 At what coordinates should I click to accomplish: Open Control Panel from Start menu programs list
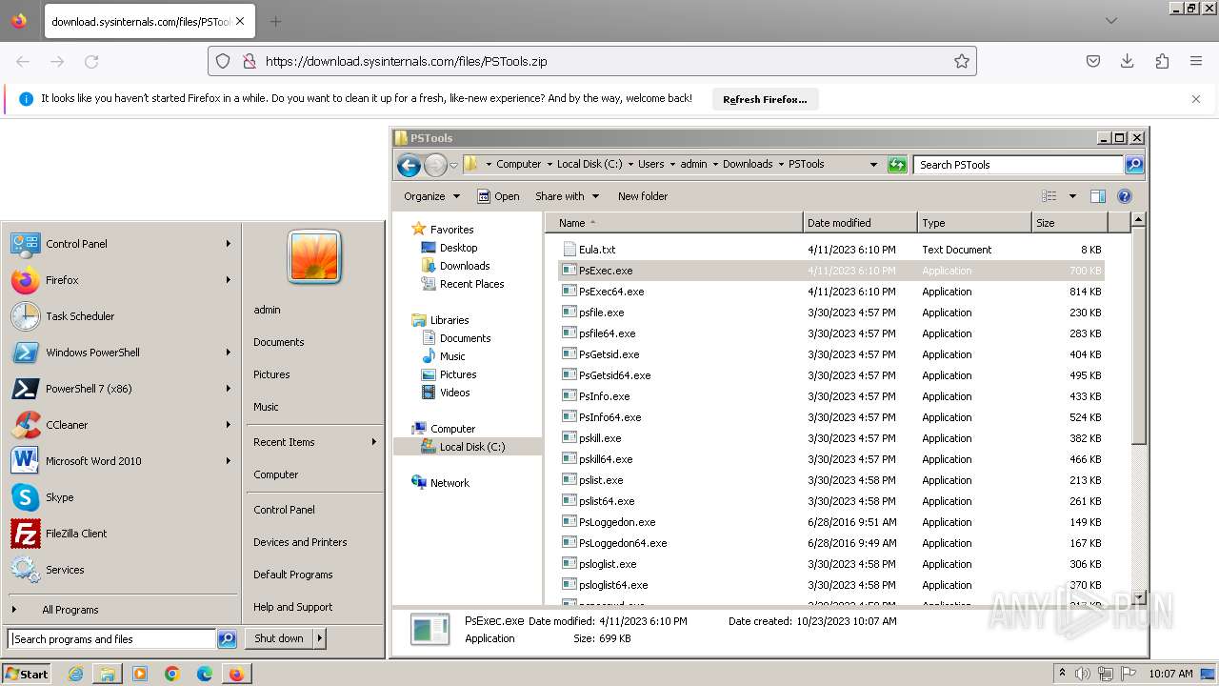coord(121,244)
